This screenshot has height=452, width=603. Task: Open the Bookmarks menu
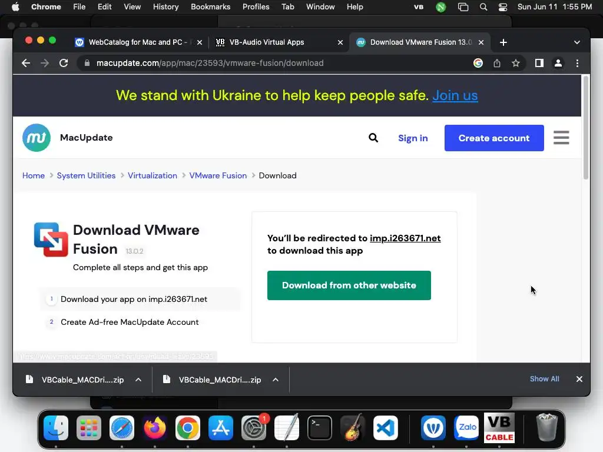(x=210, y=7)
